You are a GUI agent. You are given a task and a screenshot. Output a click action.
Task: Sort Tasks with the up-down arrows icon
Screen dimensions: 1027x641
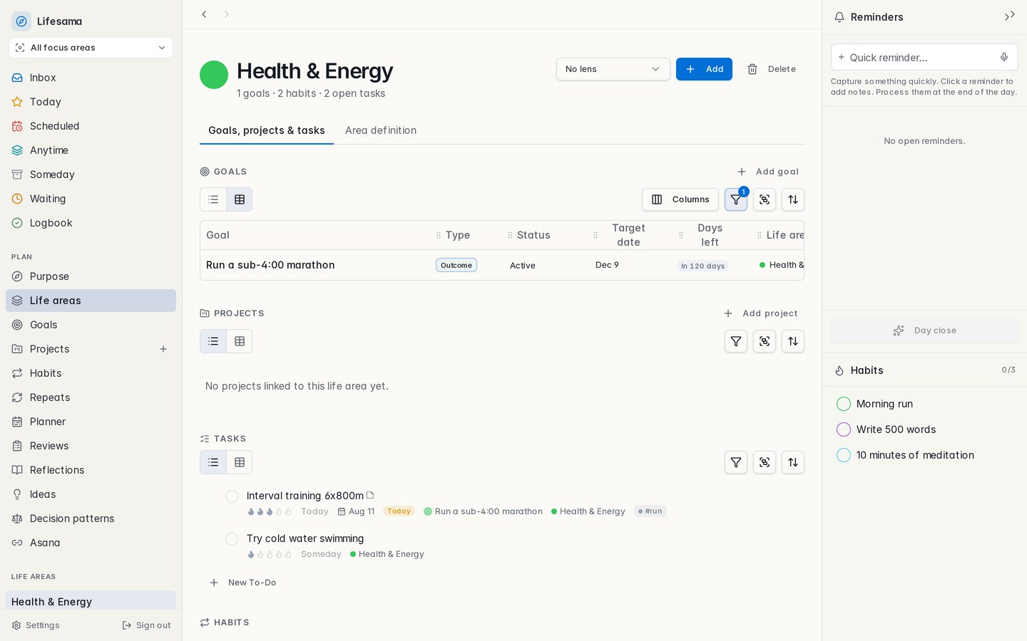pyautogui.click(x=793, y=462)
